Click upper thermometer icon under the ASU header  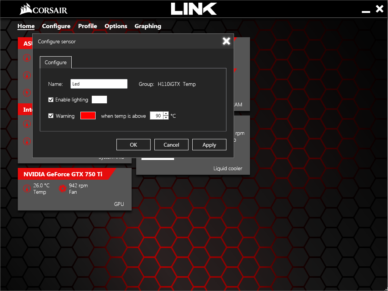click(27, 58)
